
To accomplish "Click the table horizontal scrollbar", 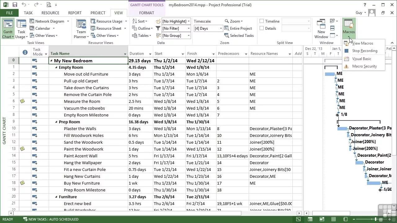I will tap(155, 213).
